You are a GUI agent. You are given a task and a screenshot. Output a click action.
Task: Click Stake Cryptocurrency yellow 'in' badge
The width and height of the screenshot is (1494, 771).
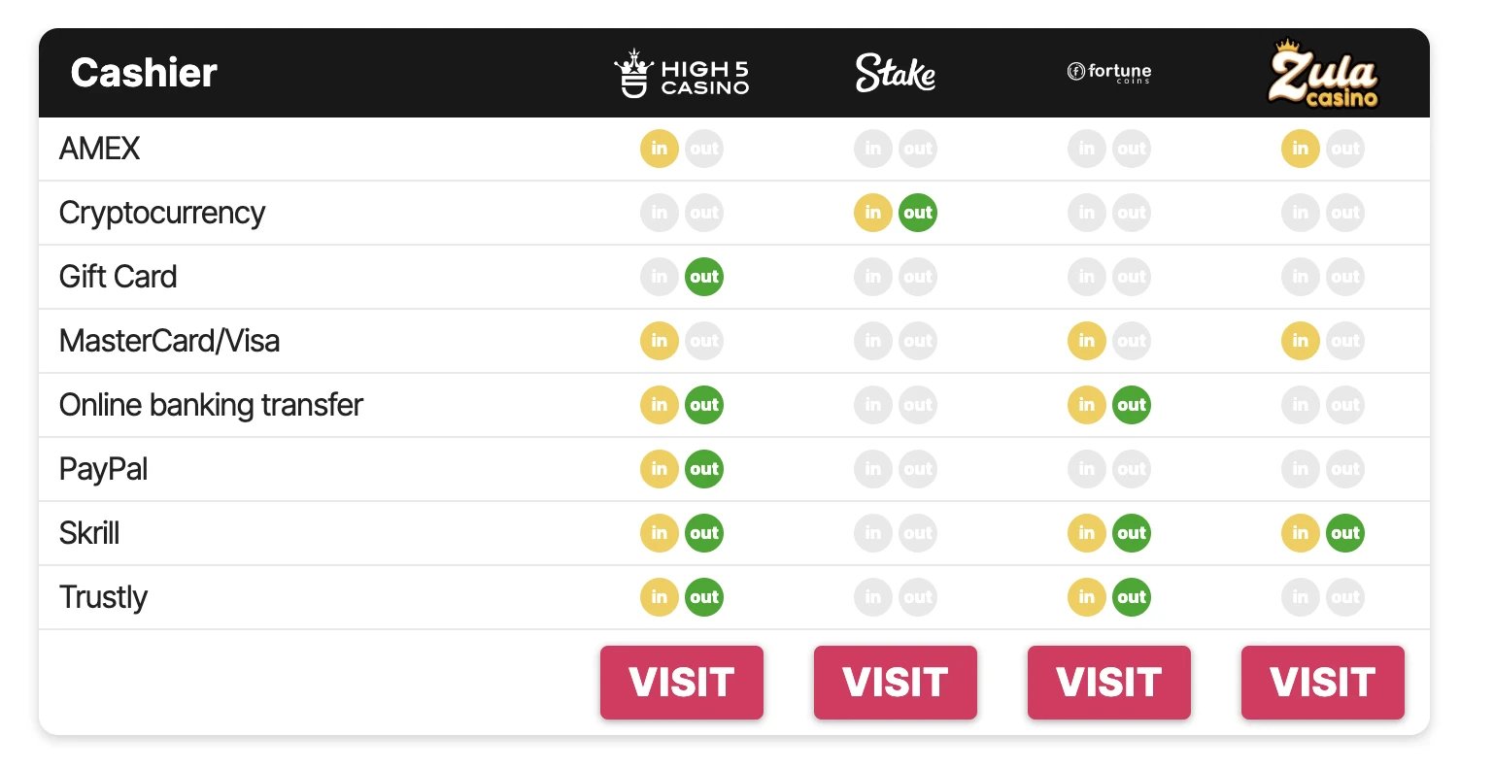(873, 213)
